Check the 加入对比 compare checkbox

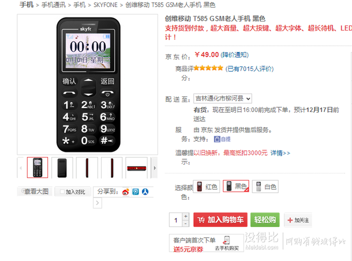(x=62, y=192)
